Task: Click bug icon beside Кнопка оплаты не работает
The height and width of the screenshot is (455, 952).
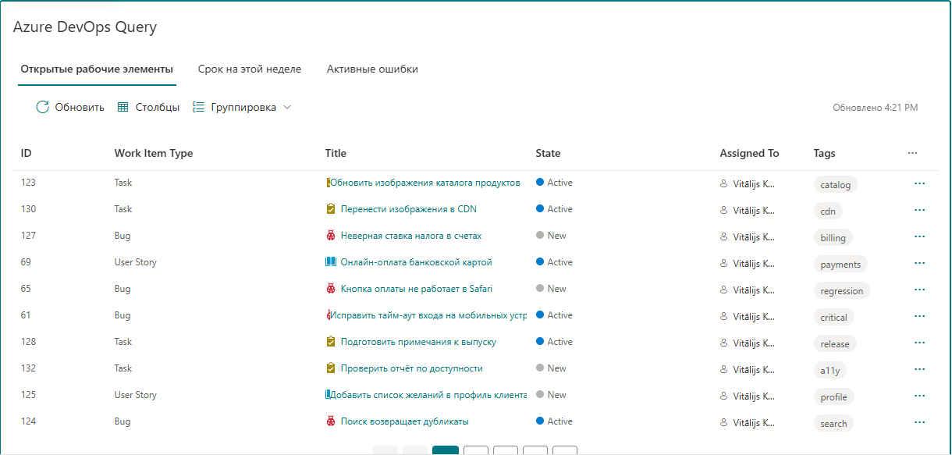Action: [331, 289]
